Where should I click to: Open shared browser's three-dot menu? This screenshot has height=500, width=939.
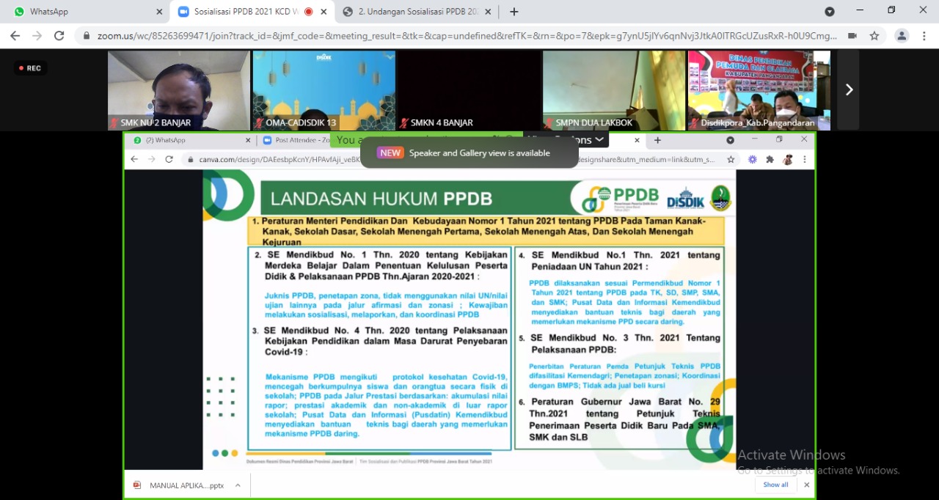(805, 159)
